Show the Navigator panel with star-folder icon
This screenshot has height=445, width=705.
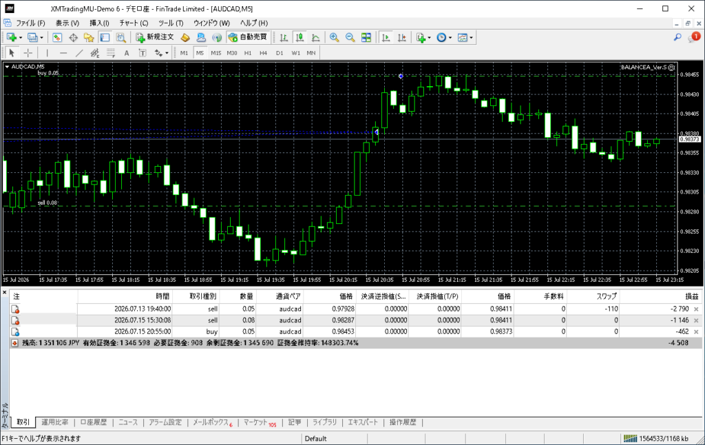pos(89,37)
